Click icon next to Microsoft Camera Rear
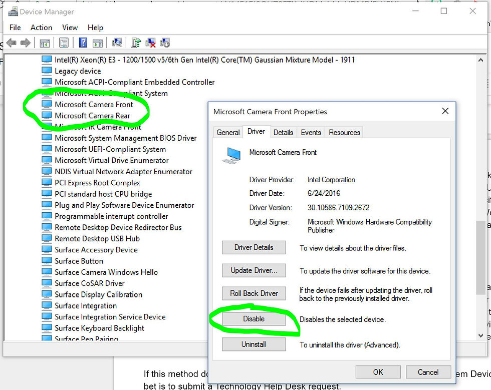Screen dimensions: 491x390 point(47,116)
